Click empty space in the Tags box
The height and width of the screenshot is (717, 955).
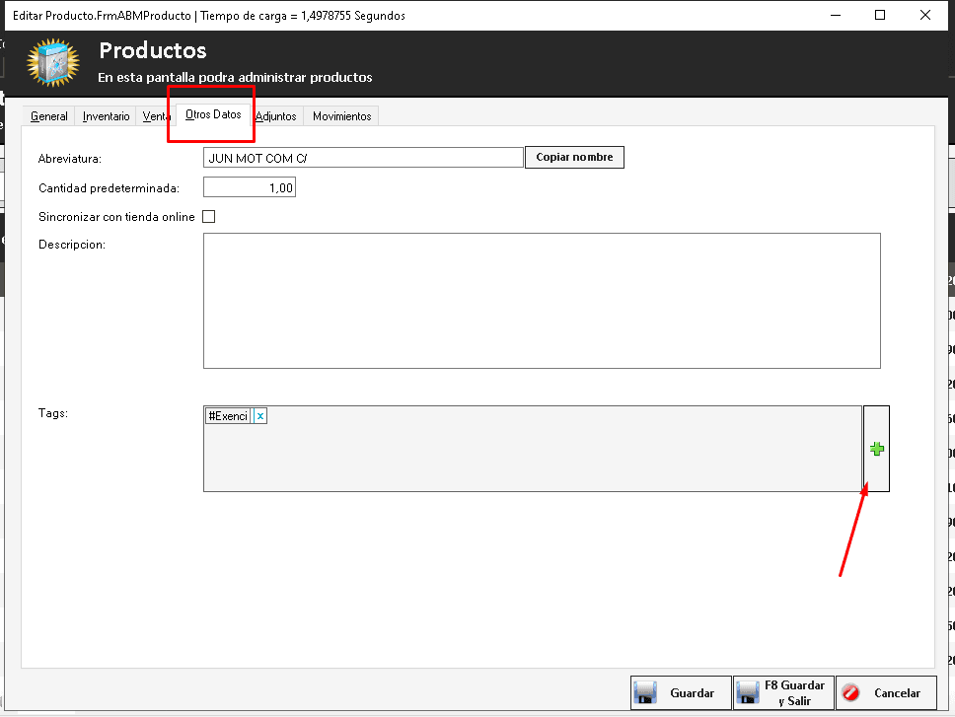pos(533,459)
